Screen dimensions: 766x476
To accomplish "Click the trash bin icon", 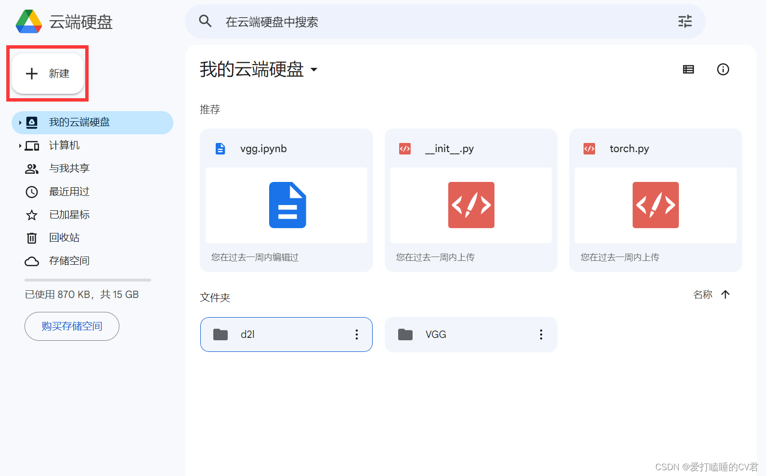I will click(x=32, y=238).
